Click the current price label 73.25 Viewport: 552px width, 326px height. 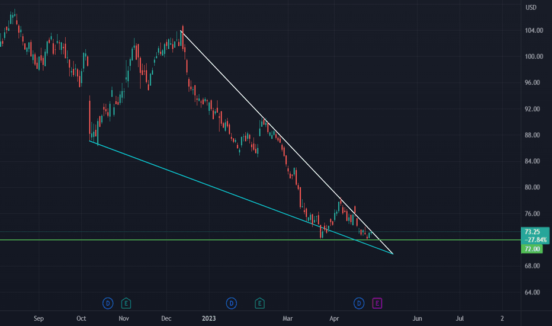coord(532,232)
